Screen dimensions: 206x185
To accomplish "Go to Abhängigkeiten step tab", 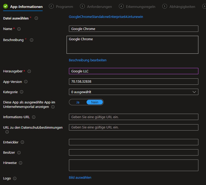I will [x=179, y=7].
